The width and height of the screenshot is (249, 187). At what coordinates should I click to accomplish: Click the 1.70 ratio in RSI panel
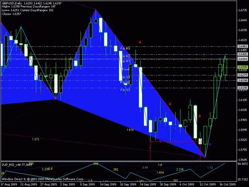[210, 167]
